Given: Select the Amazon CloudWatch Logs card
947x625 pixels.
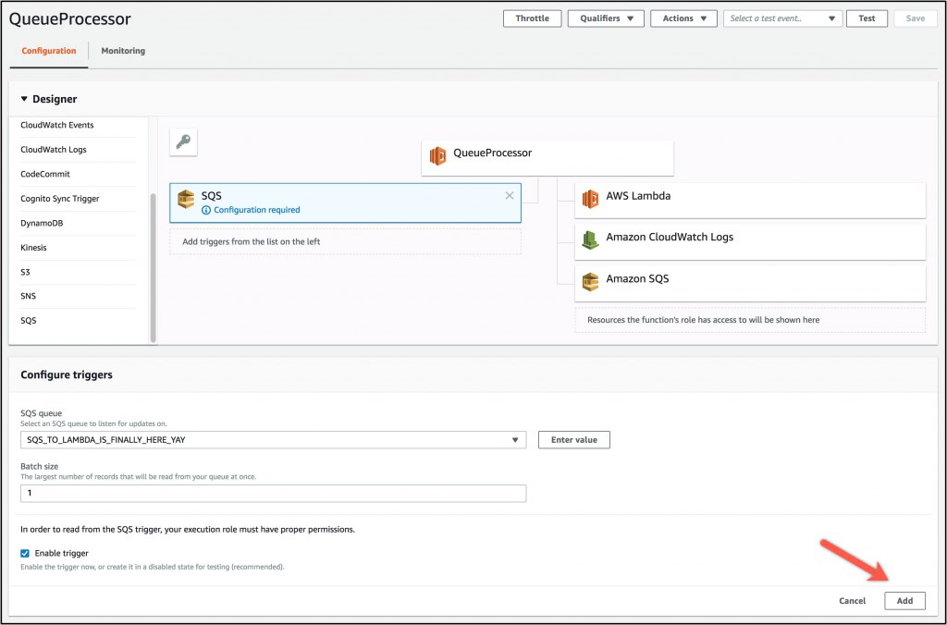Looking at the screenshot, I should (750, 241).
